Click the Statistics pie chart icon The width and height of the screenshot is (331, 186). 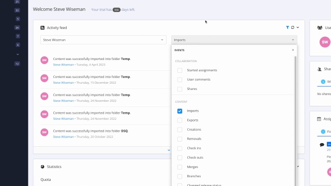(x=42, y=166)
